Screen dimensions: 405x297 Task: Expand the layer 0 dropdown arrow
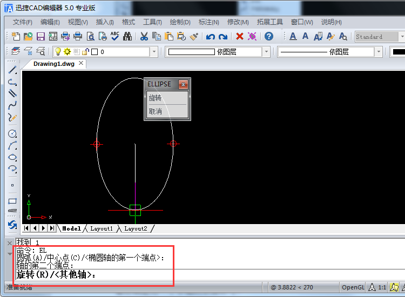click(154, 52)
